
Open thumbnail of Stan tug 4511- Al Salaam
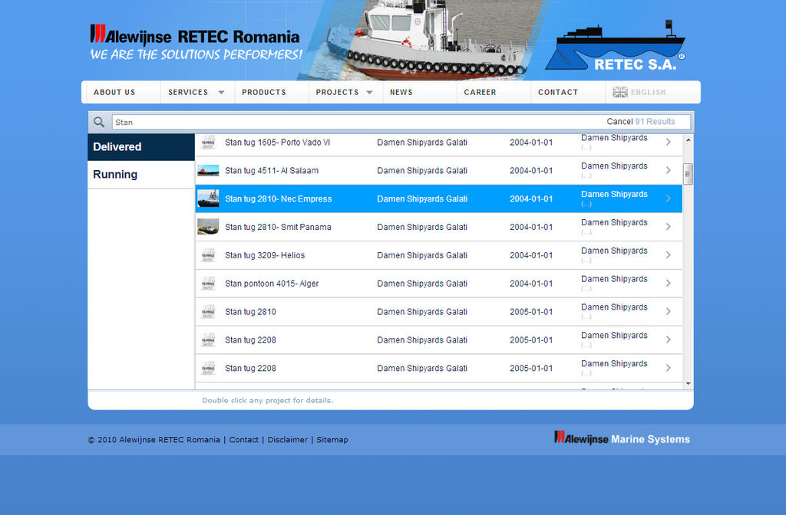pyautogui.click(x=208, y=171)
